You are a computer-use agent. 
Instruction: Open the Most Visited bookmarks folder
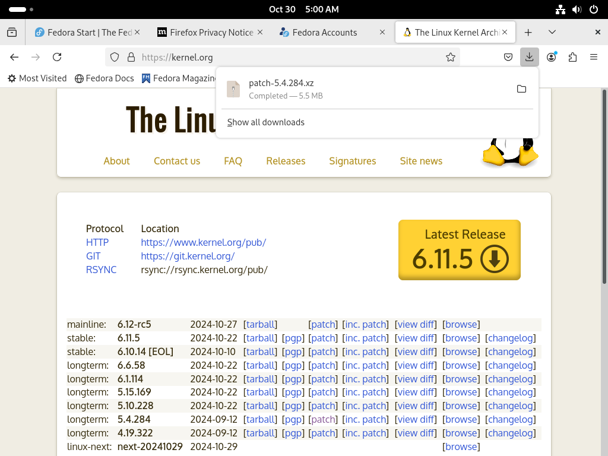coord(37,78)
